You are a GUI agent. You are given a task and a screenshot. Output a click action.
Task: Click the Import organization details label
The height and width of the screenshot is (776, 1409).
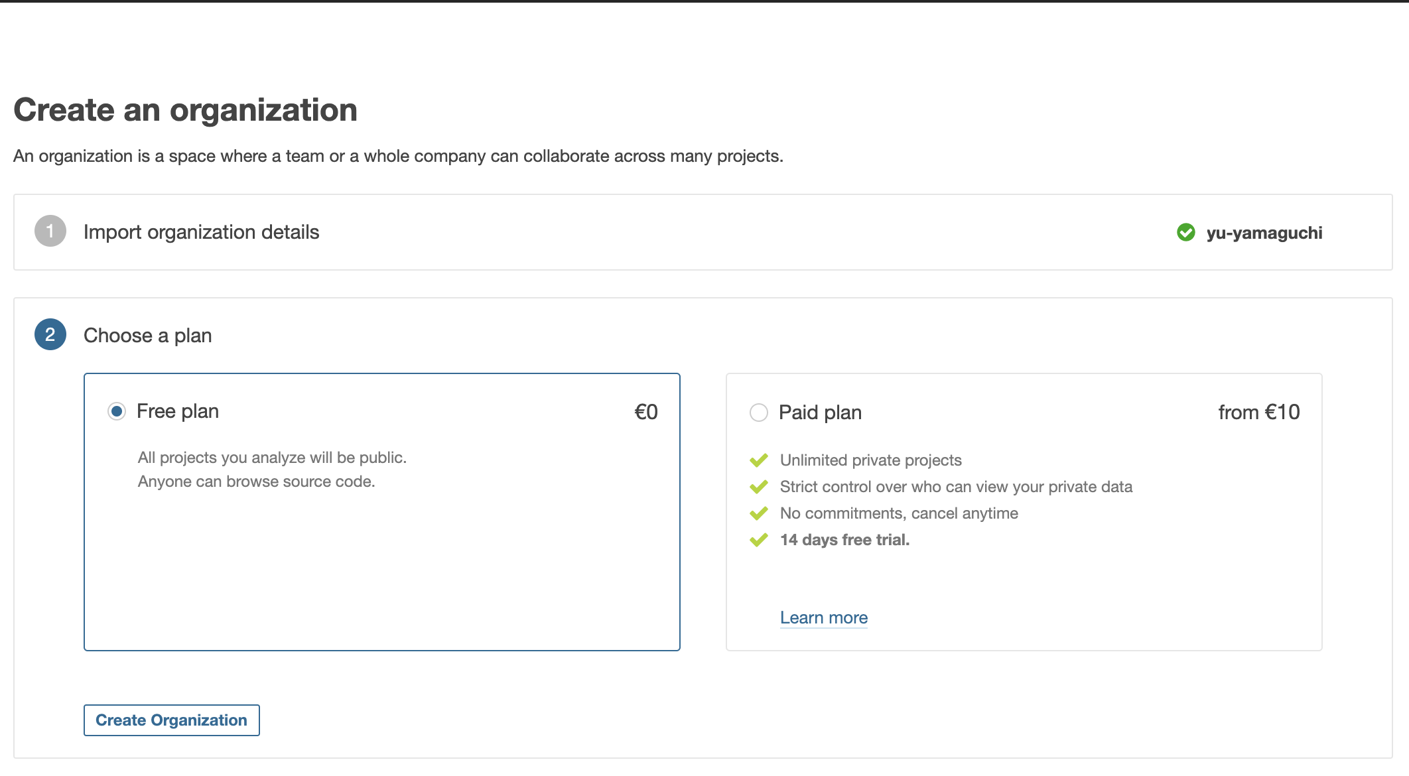[x=200, y=232]
